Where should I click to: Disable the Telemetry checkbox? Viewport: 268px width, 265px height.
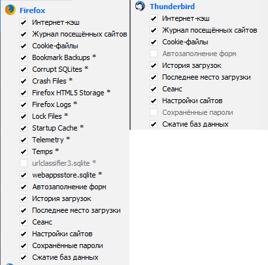(24, 140)
